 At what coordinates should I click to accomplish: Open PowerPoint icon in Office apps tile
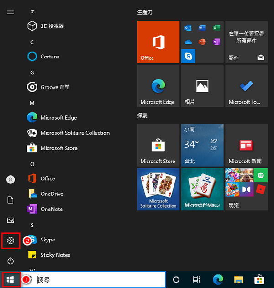coord(202,42)
